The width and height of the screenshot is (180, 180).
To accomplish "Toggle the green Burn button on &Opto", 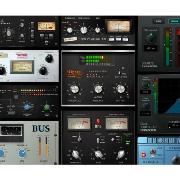I will pyautogui.click(x=127, y=143).
